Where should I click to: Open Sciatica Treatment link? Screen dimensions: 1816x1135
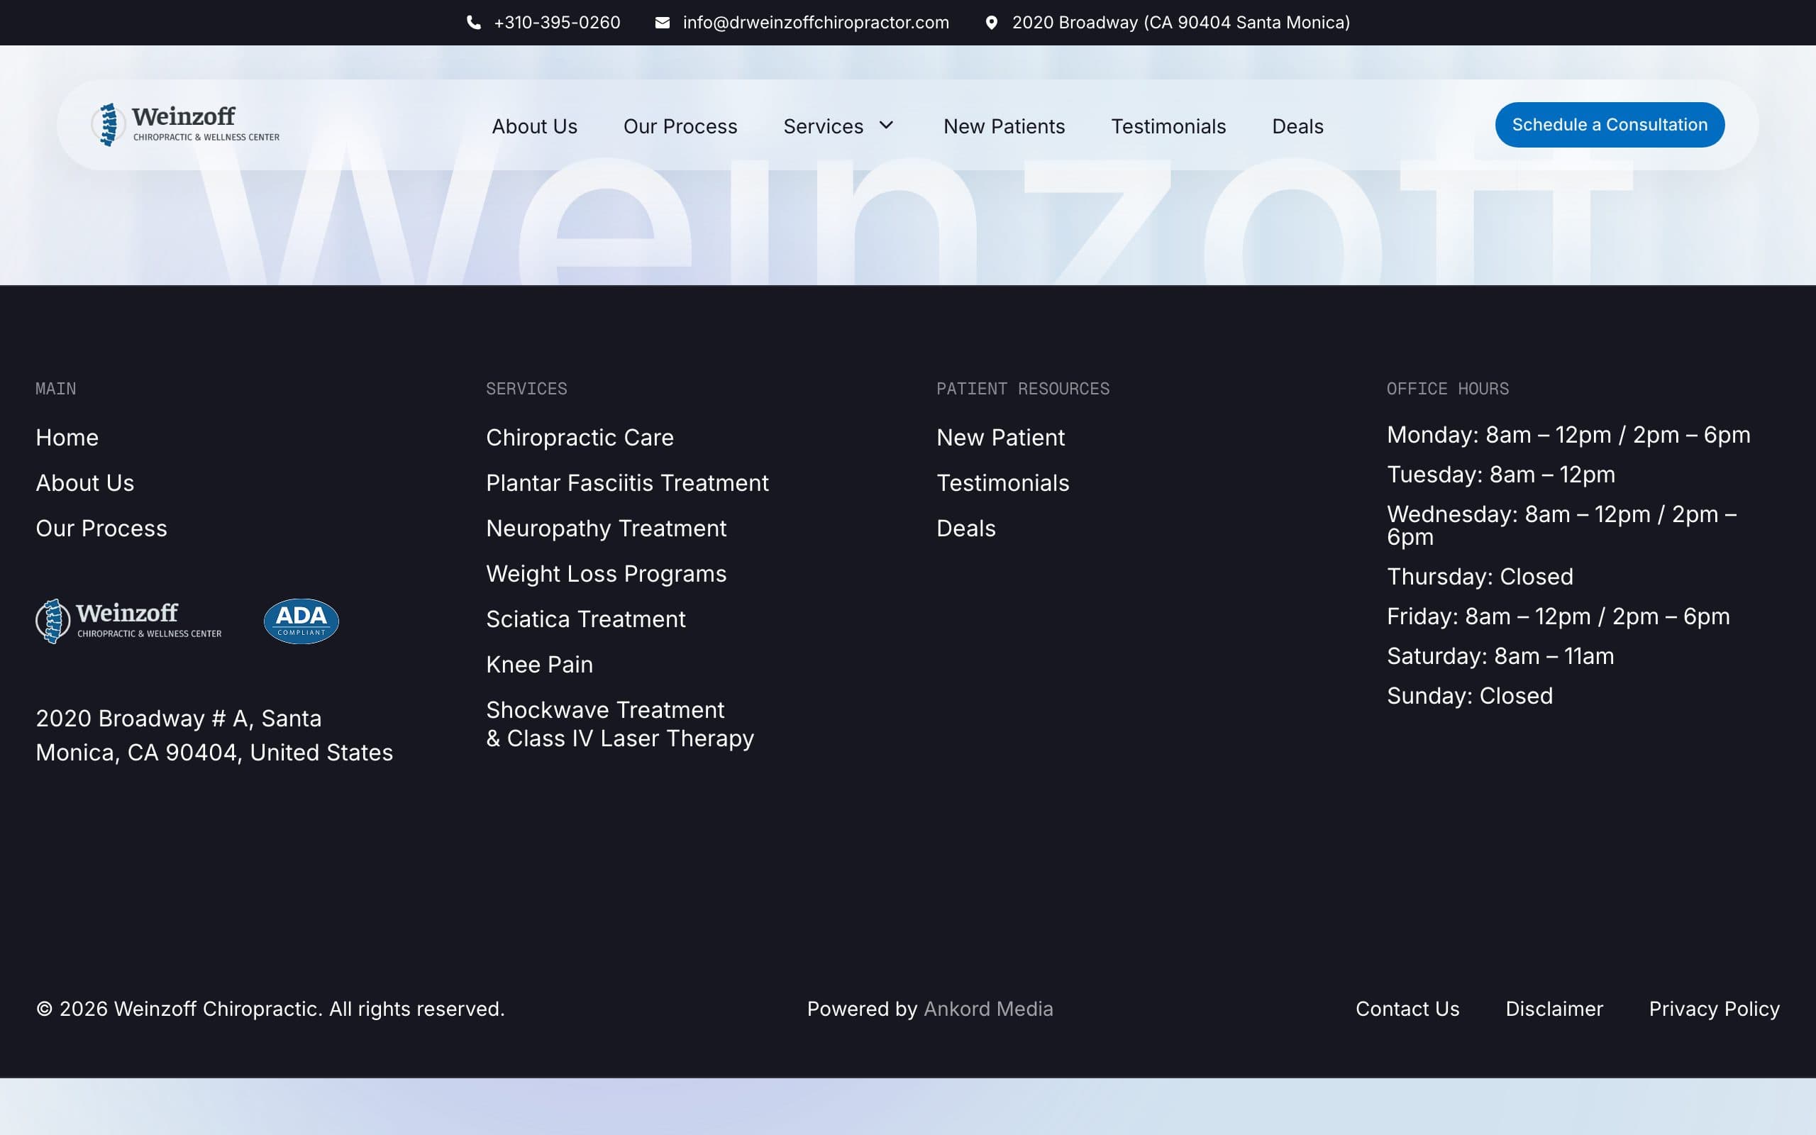point(585,619)
